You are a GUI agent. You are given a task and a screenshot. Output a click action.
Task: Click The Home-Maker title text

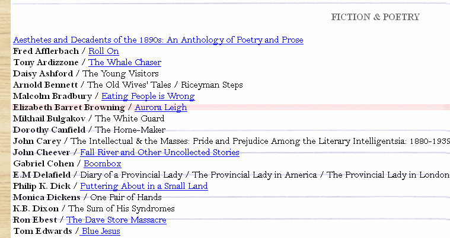(x=130, y=130)
